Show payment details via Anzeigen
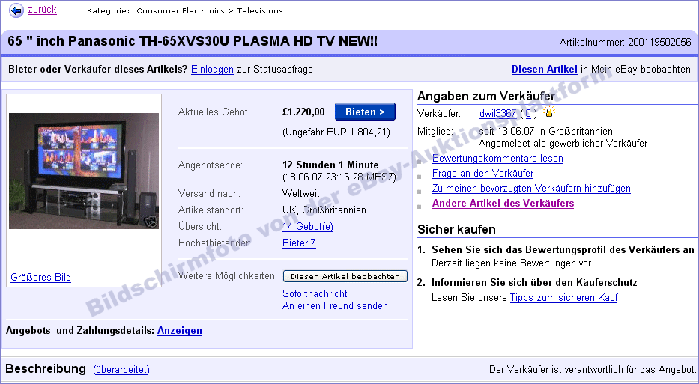 click(x=180, y=331)
